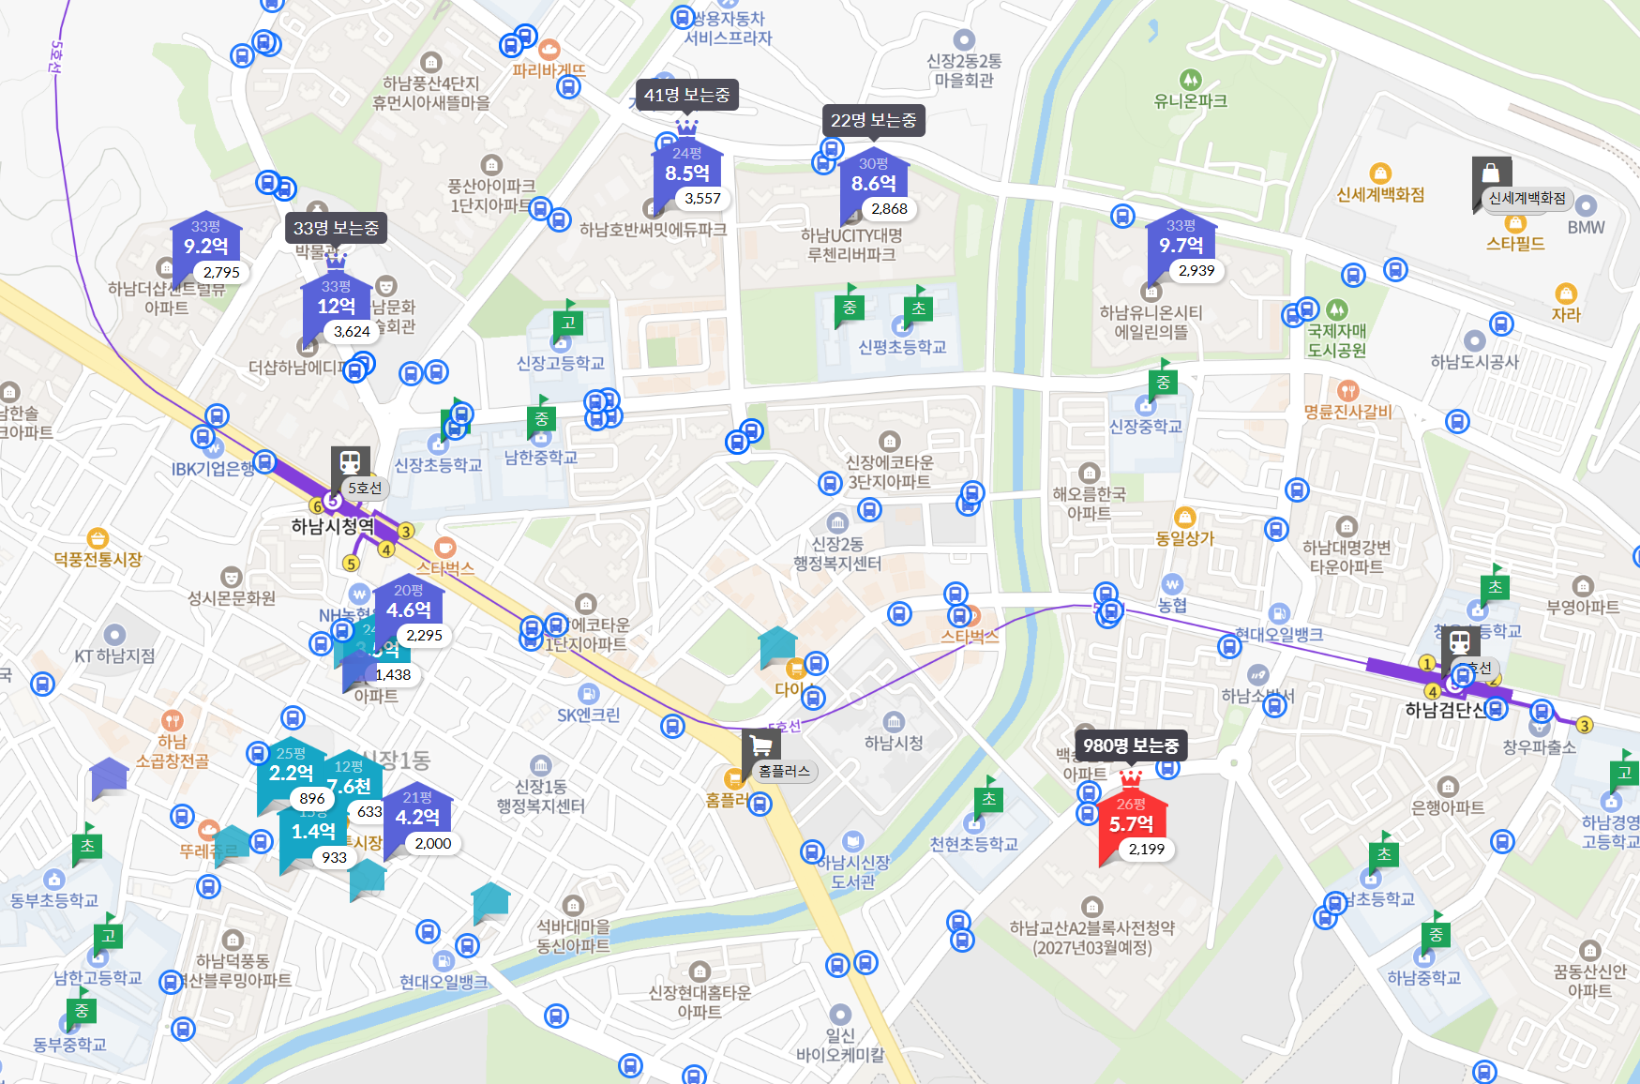Click the 33명 보는중 tooltip

pyautogui.click(x=336, y=229)
